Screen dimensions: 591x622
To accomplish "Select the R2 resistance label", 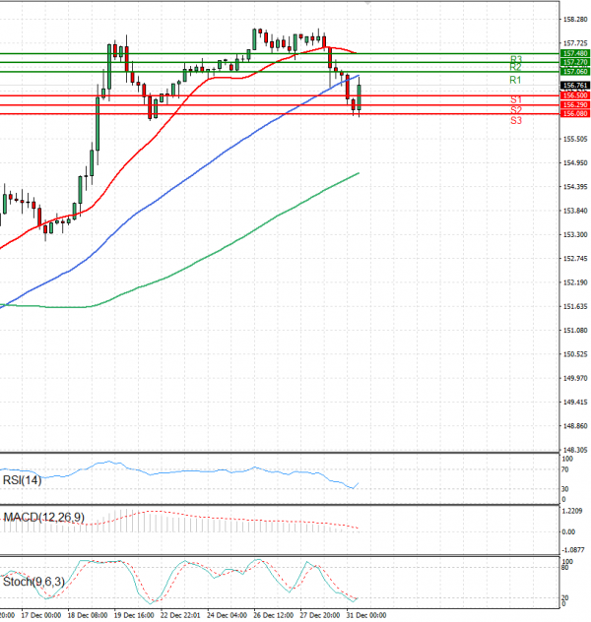I will (x=515, y=67).
